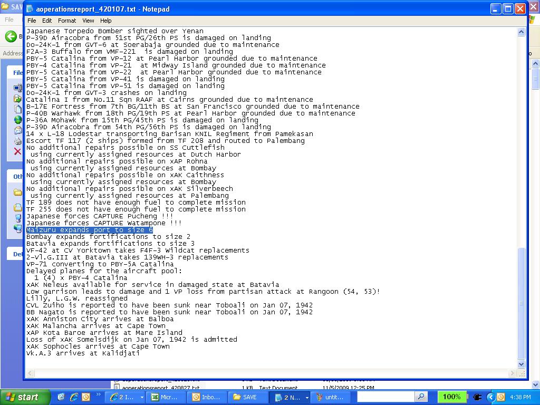Click the Notepad horizontal scrollbar right arrow
540x405 pixels.
click(x=513, y=373)
